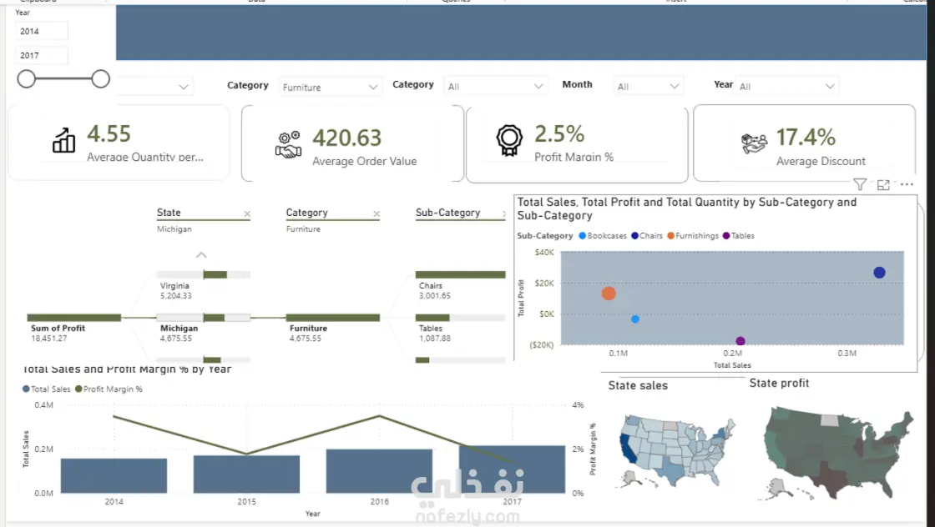Click the scatter chart title text
935x527 pixels.
686,209
